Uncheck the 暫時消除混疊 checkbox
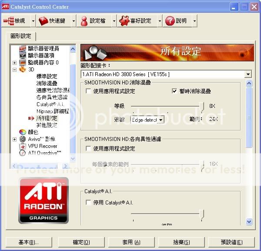The image size is (261, 251). [x=175, y=91]
